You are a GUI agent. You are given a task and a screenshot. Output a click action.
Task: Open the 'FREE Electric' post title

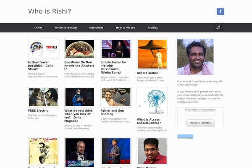pos(38,110)
